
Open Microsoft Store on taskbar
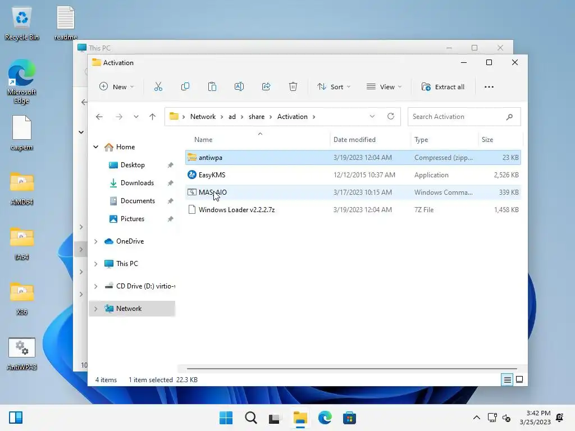coord(349,418)
